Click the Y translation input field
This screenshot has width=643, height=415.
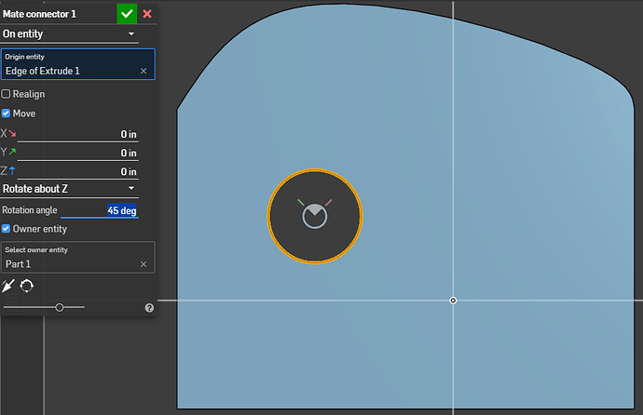78,154
